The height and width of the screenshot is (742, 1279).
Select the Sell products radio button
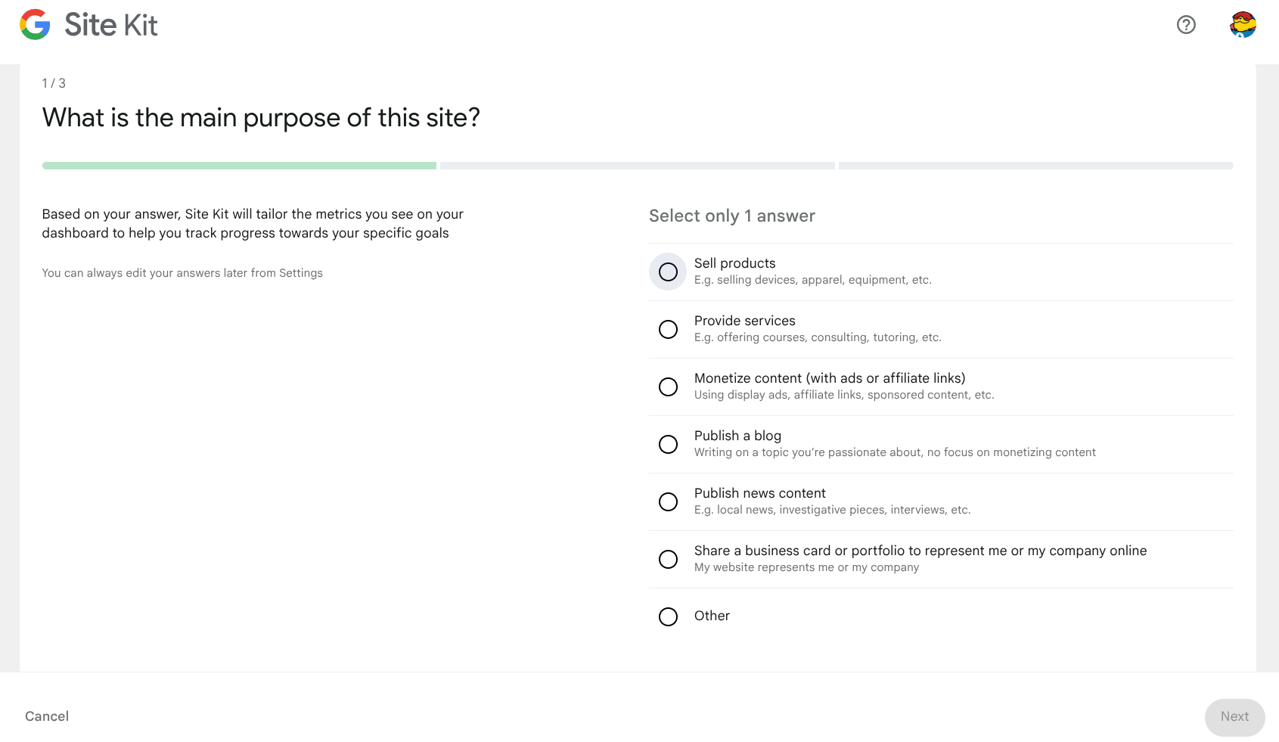[x=668, y=272]
